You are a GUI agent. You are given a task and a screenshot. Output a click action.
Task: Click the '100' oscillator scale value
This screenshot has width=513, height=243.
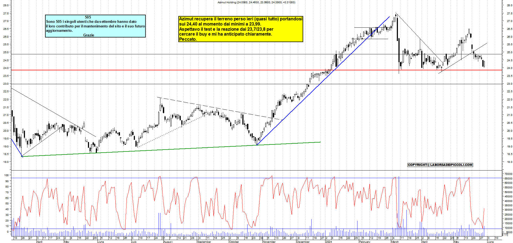[7, 175]
